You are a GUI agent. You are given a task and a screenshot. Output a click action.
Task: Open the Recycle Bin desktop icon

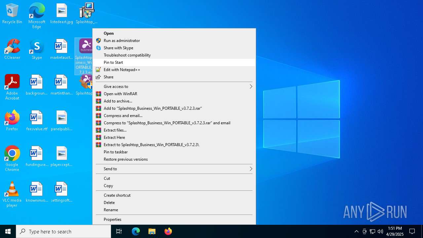click(12, 14)
